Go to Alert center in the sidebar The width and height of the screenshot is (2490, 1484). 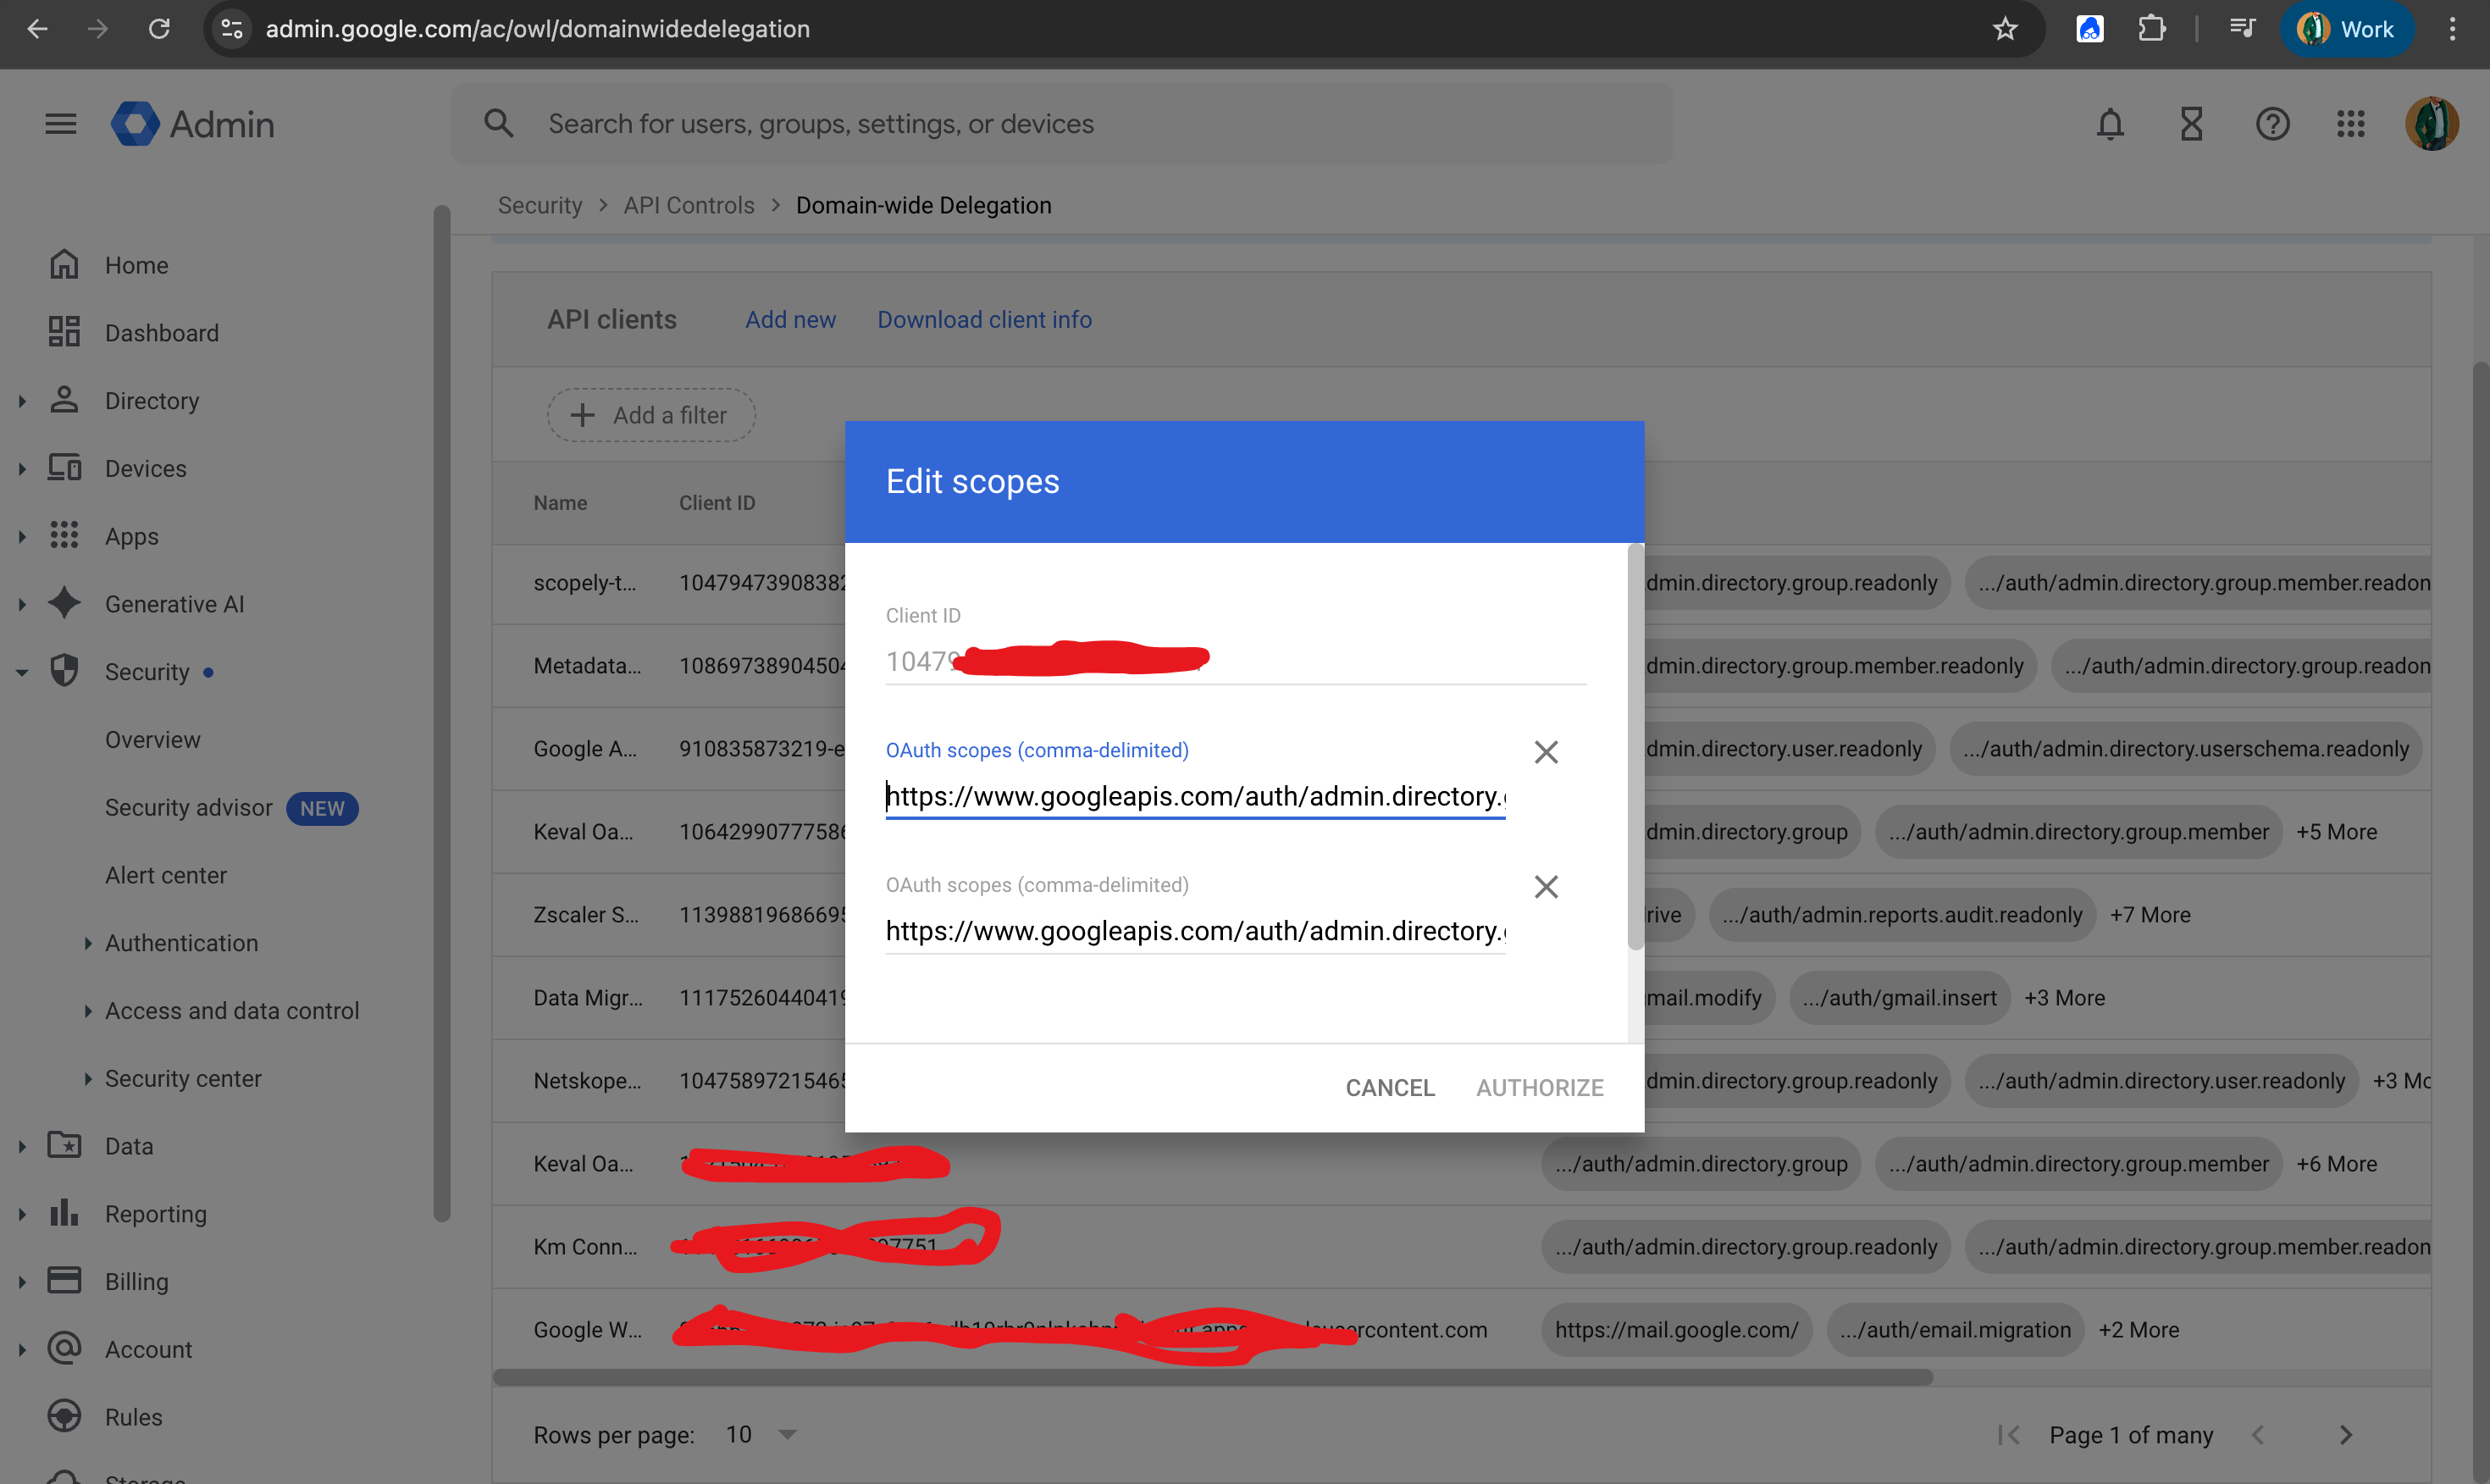click(166, 875)
